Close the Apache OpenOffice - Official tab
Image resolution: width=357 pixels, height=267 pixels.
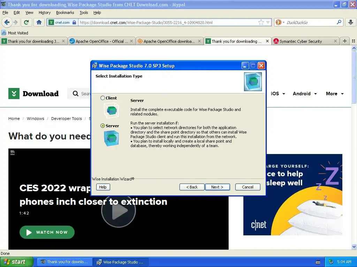131,41
